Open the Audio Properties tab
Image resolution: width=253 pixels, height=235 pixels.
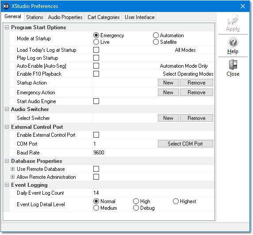(x=65, y=17)
